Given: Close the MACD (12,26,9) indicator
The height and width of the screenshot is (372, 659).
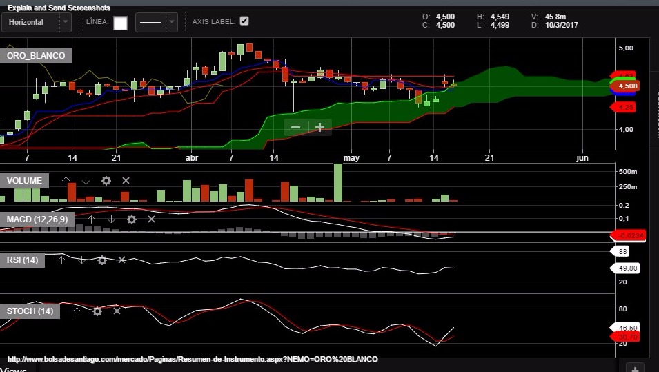Looking at the screenshot, I should pyautogui.click(x=151, y=219).
